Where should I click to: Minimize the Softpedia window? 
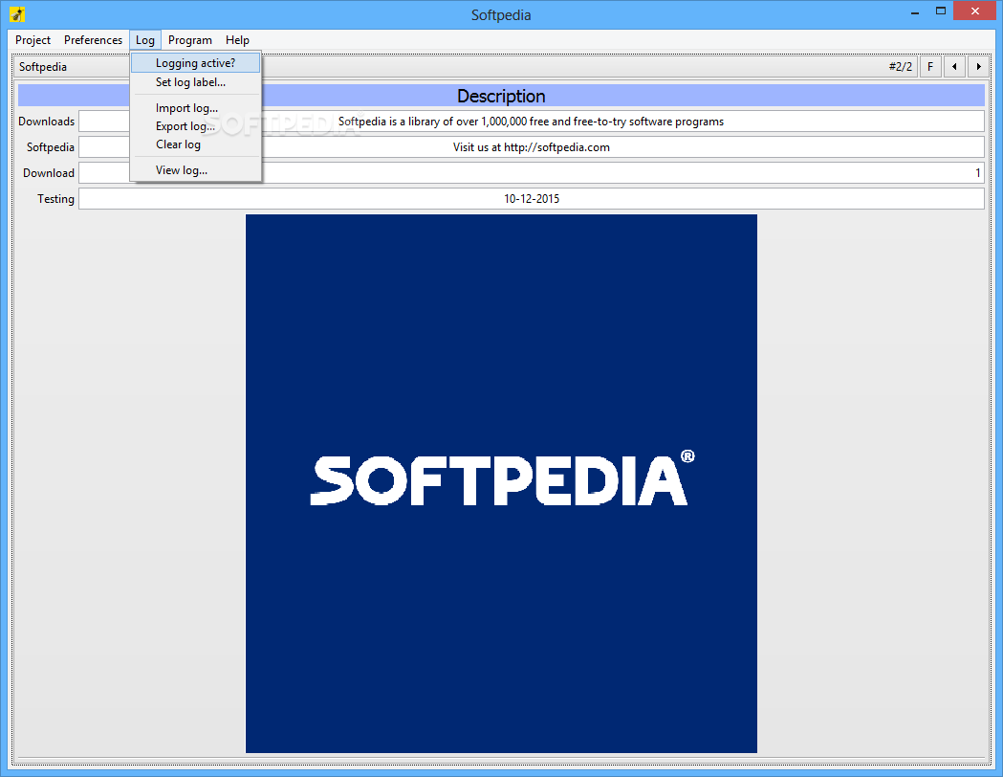click(x=915, y=11)
